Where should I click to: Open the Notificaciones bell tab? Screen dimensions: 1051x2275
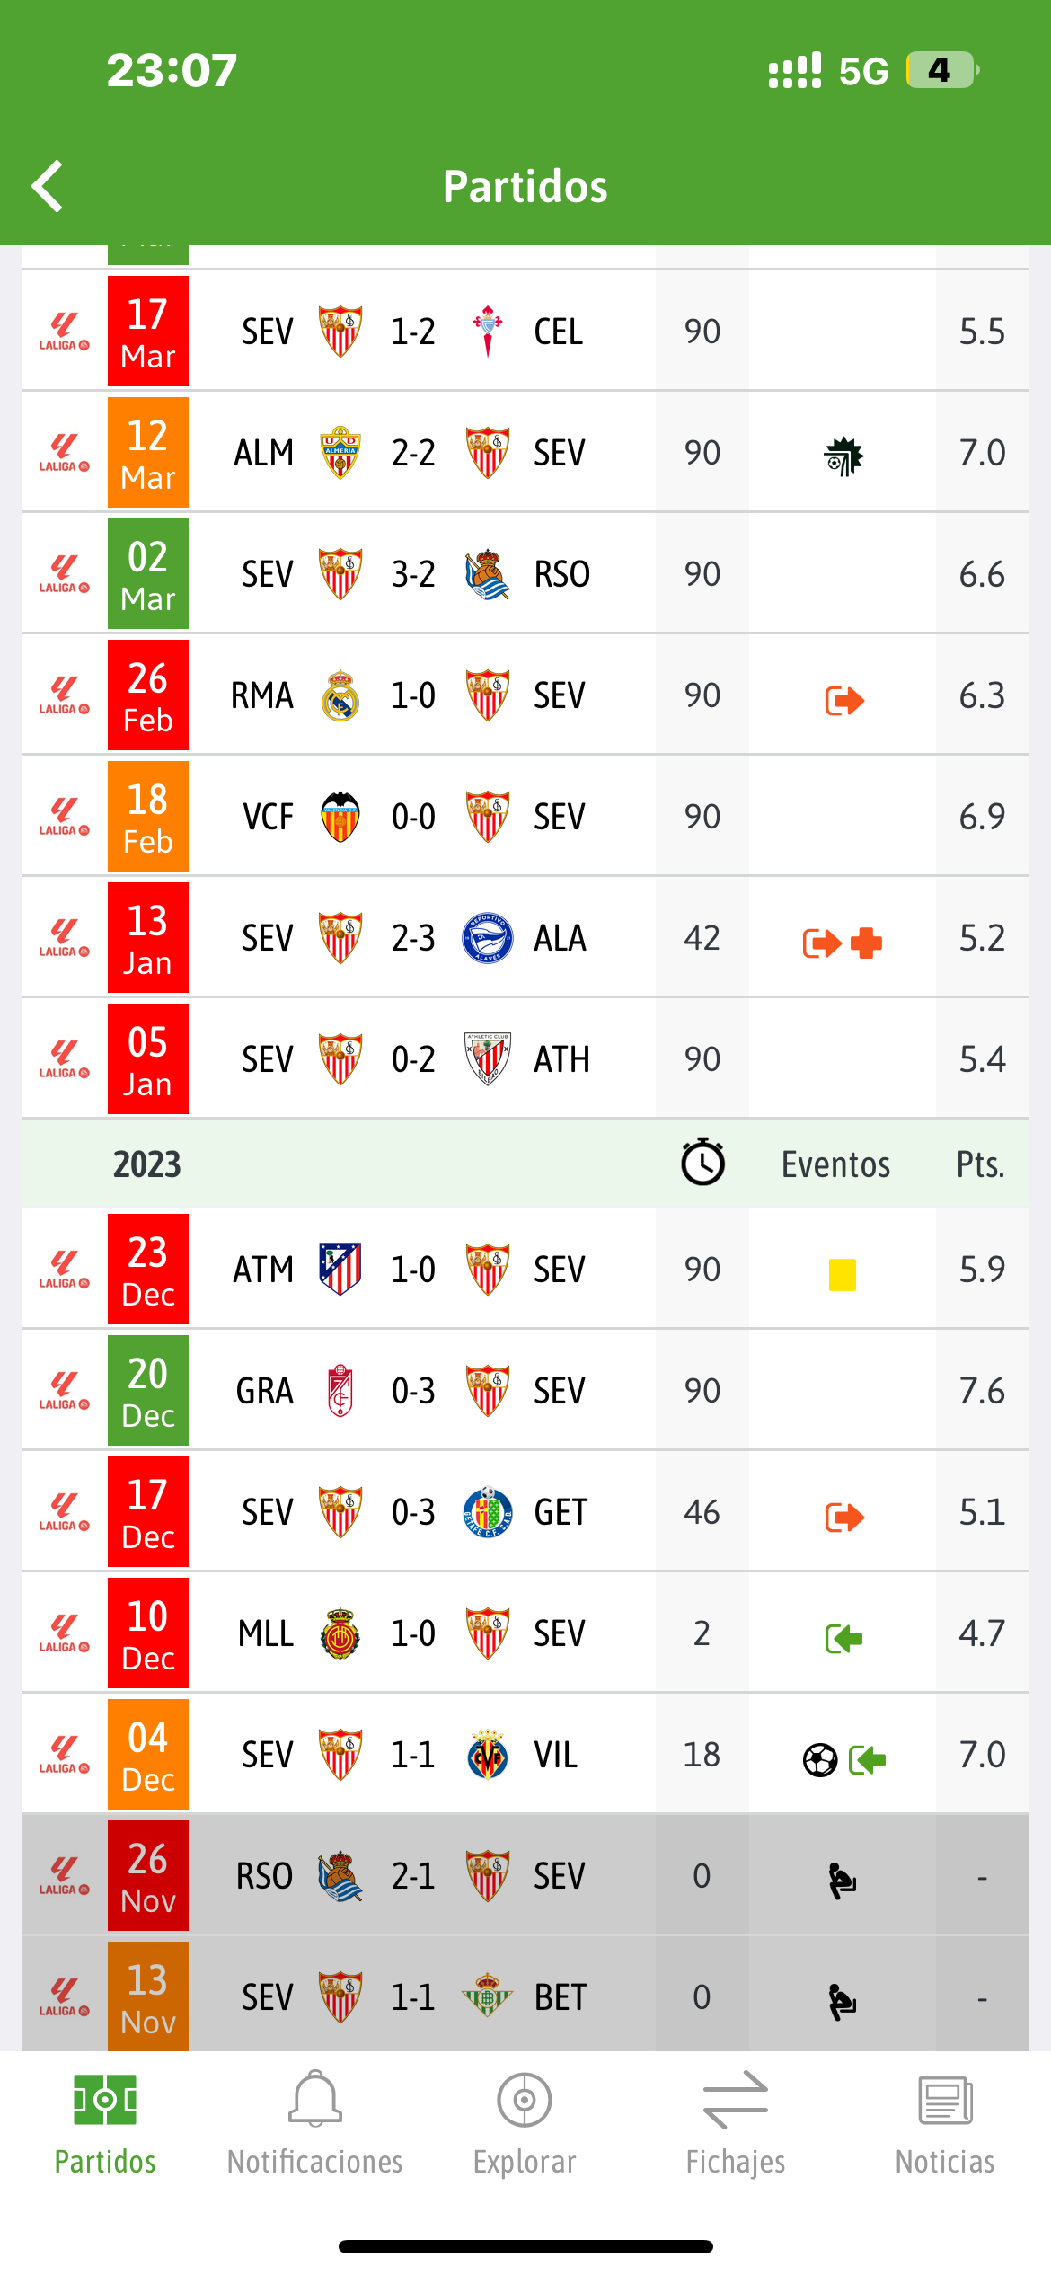pyautogui.click(x=314, y=2124)
